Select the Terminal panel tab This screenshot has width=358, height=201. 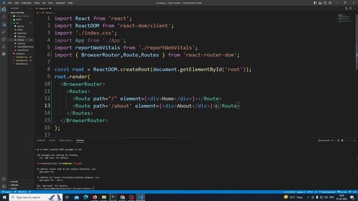(80, 140)
